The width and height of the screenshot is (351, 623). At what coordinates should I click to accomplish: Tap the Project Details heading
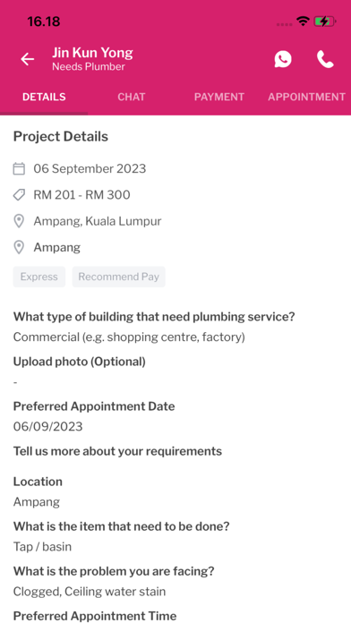click(60, 136)
